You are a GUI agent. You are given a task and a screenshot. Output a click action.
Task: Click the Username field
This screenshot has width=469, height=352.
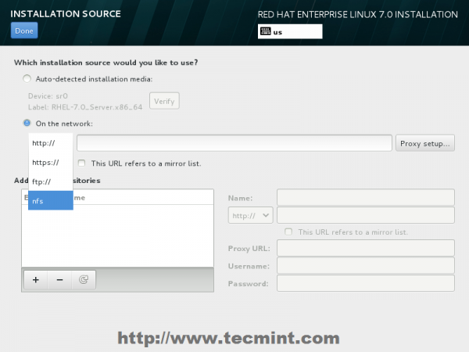(366, 265)
